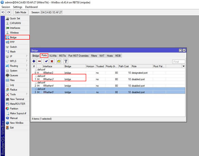199x156 pixels.
Task: Select the ether5 port row
Action: point(108,92)
